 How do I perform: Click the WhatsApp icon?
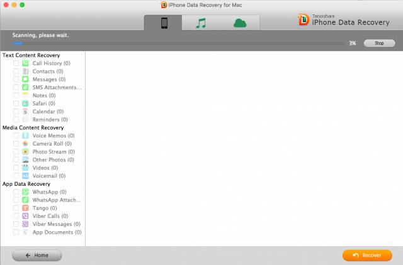pyautogui.click(x=25, y=192)
